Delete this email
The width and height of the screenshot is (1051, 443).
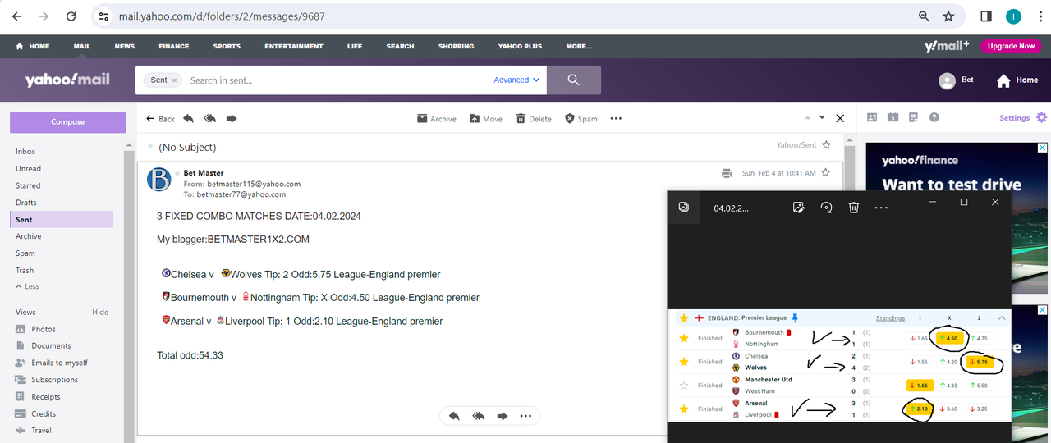(x=534, y=119)
